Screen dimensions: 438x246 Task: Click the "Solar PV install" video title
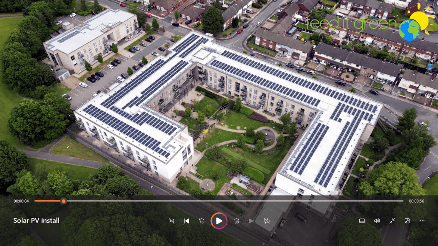click(x=36, y=221)
